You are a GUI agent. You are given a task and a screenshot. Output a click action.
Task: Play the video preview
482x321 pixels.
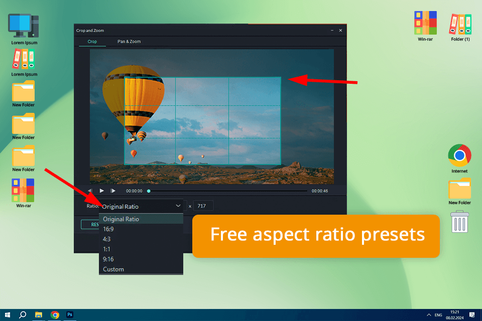coord(102,191)
